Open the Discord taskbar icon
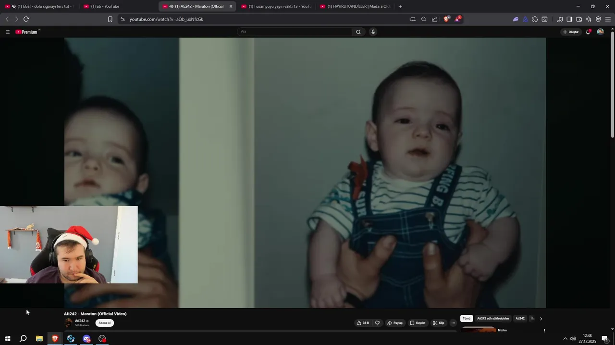The width and height of the screenshot is (615, 345). click(86, 339)
